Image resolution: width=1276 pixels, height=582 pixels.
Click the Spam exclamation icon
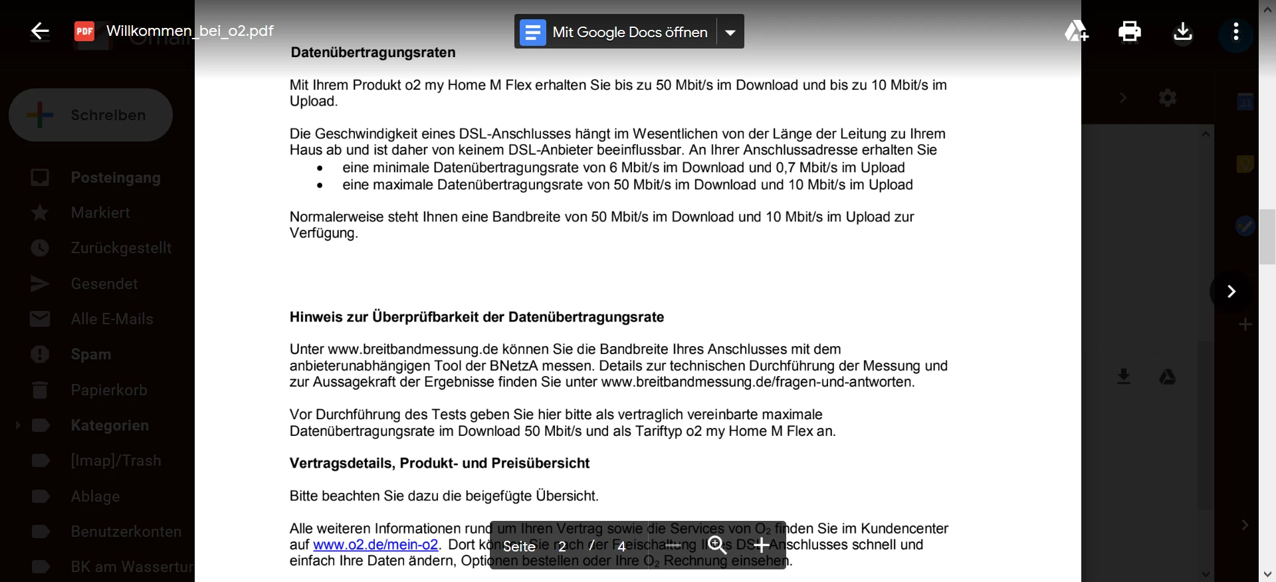(40, 354)
